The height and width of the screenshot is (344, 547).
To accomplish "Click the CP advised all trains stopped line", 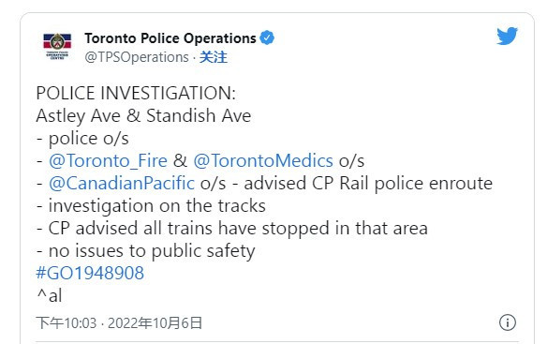I will [232, 229].
